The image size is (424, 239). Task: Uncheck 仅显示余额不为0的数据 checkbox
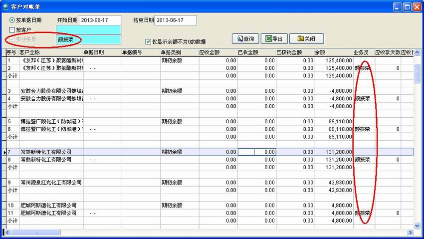click(148, 42)
